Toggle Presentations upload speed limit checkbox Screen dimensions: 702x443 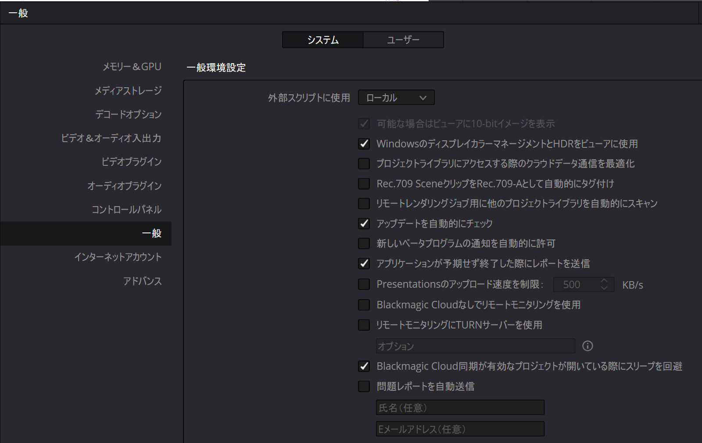(364, 284)
